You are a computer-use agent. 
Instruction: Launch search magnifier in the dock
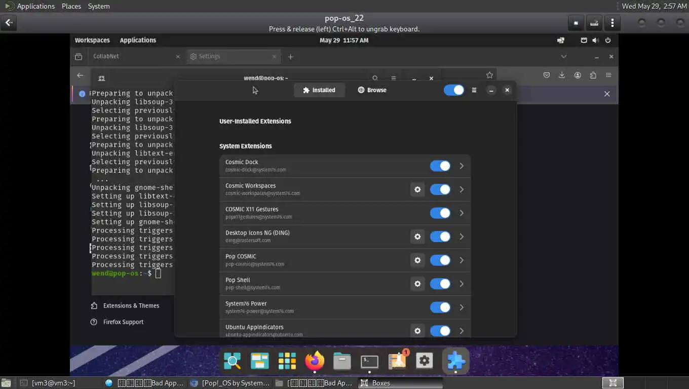233,361
